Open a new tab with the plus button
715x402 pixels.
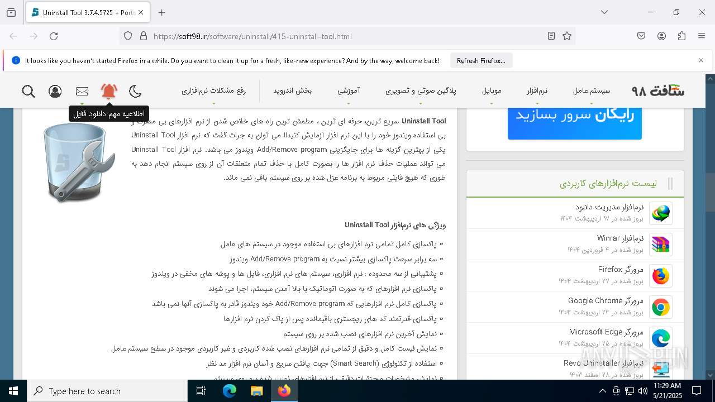pos(161,12)
